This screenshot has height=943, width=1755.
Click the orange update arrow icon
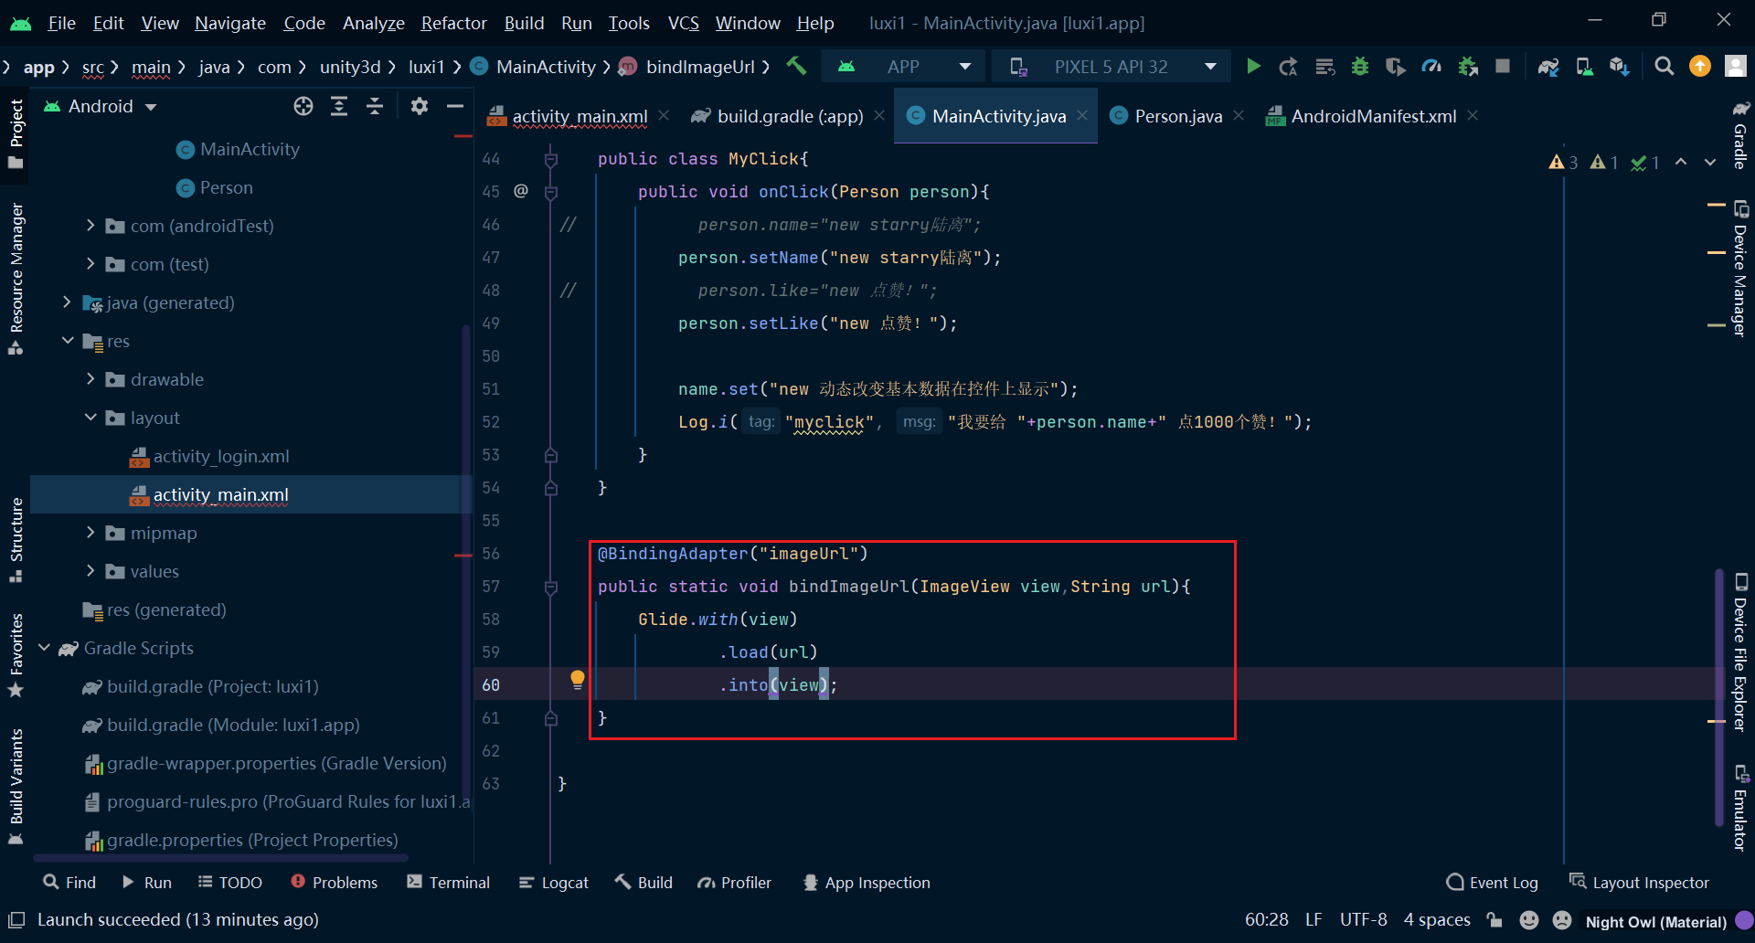[1700, 66]
